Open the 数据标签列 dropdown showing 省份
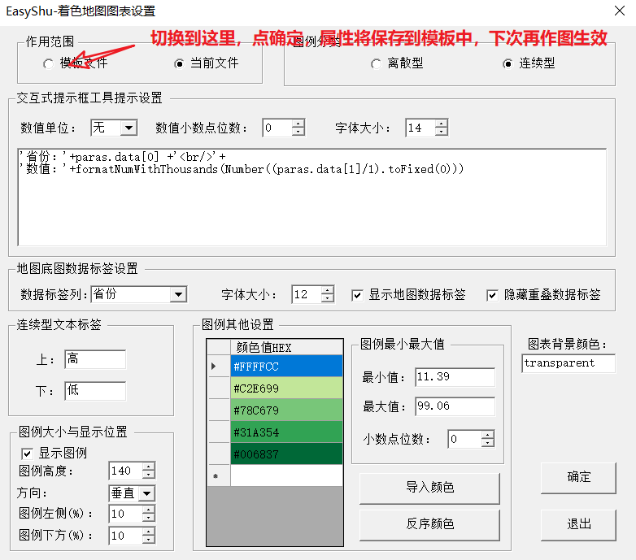Image resolution: width=636 pixels, height=560 pixels. [178, 294]
